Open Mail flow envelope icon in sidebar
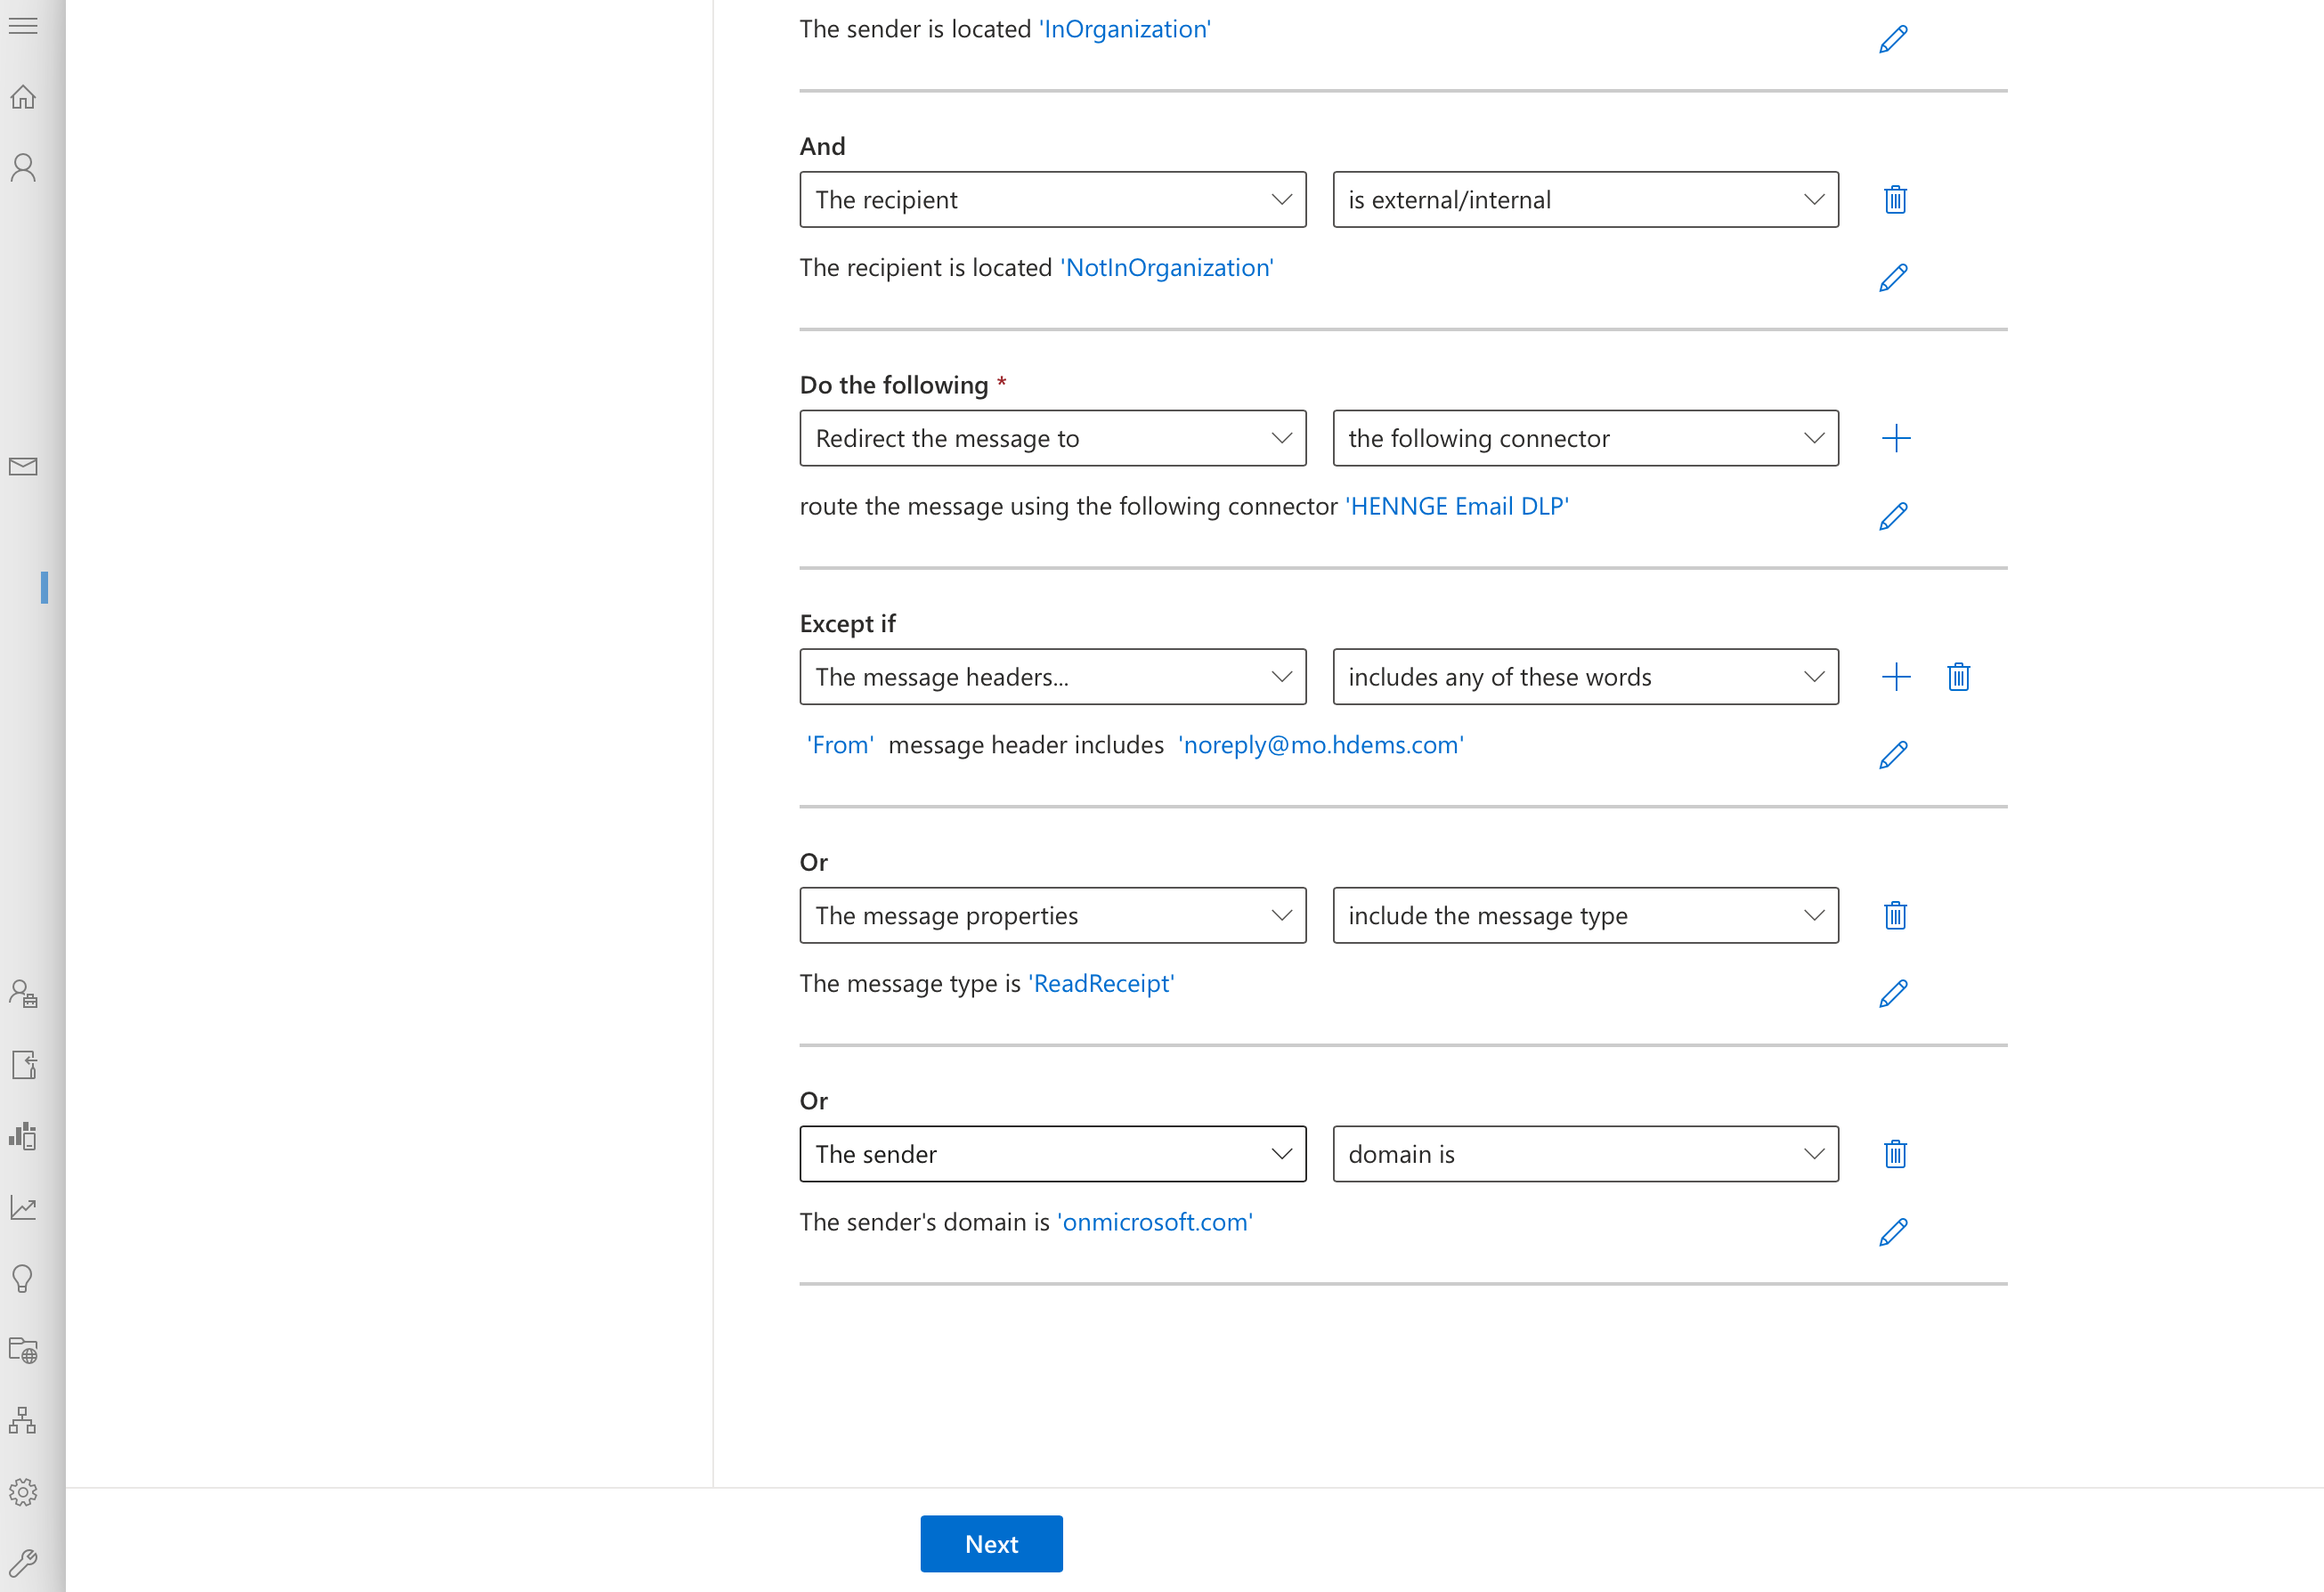The image size is (2324, 1592). point(23,466)
